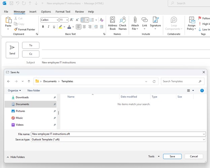Screen dimensions: 210x168
Task: Click the font color swatch button
Action: (x=69, y=27)
